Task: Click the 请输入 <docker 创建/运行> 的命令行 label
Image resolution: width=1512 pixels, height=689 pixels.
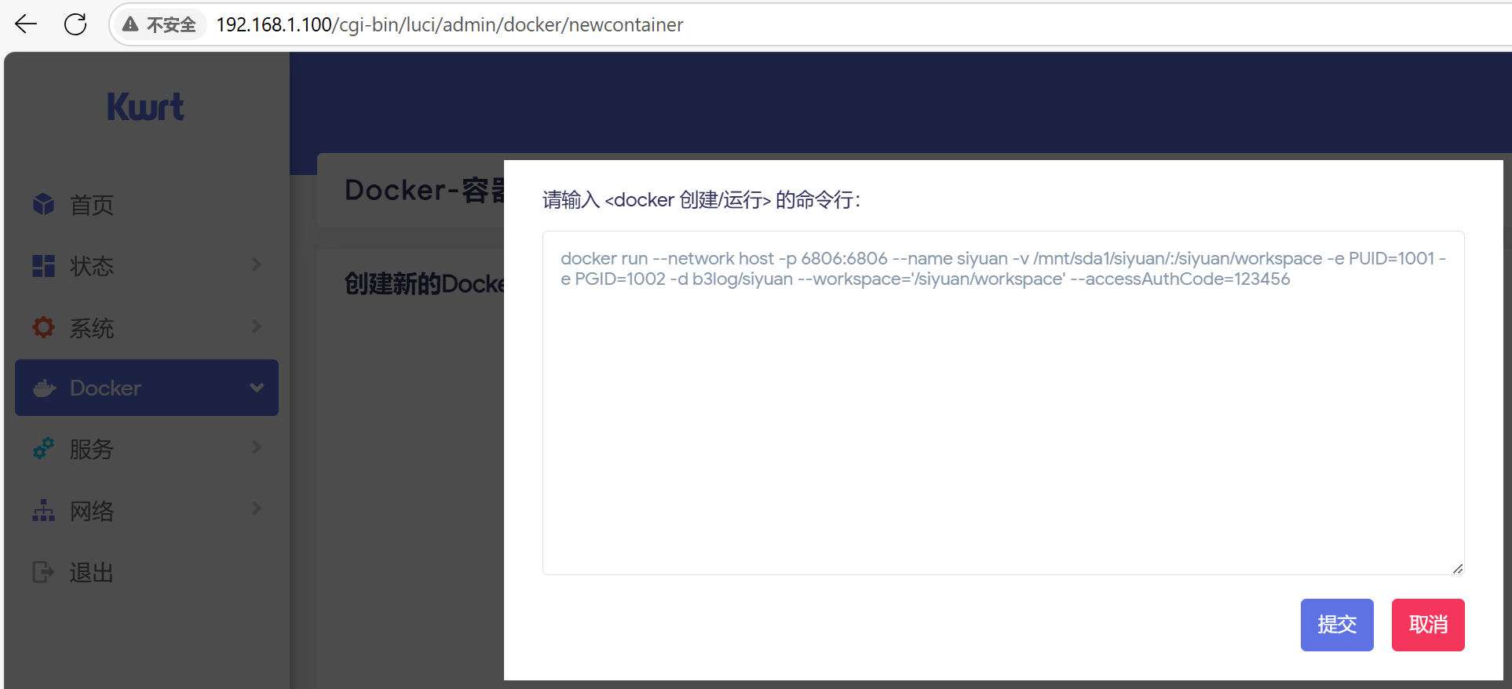Action: [x=701, y=200]
